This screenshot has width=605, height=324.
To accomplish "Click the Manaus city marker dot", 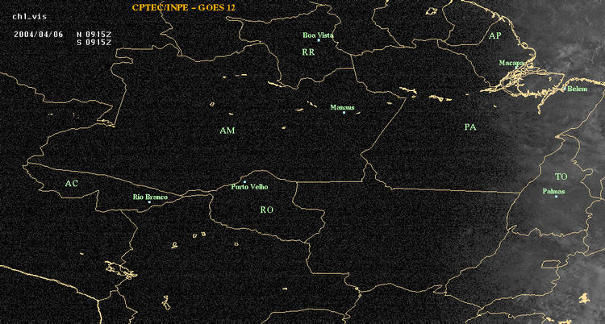I will coord(344,112).
